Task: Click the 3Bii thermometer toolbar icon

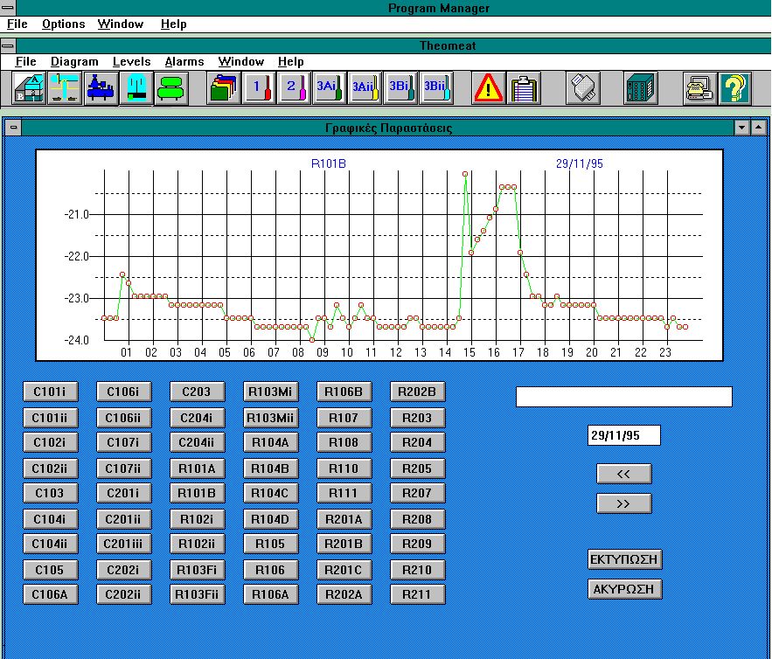Action: (436, 88)
